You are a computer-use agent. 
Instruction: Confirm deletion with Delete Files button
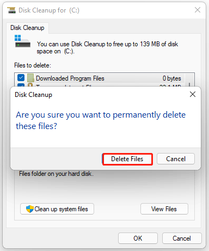point(127,159)
